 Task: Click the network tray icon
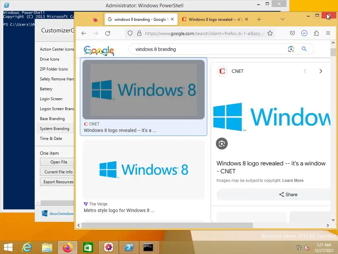pos(299,248)
